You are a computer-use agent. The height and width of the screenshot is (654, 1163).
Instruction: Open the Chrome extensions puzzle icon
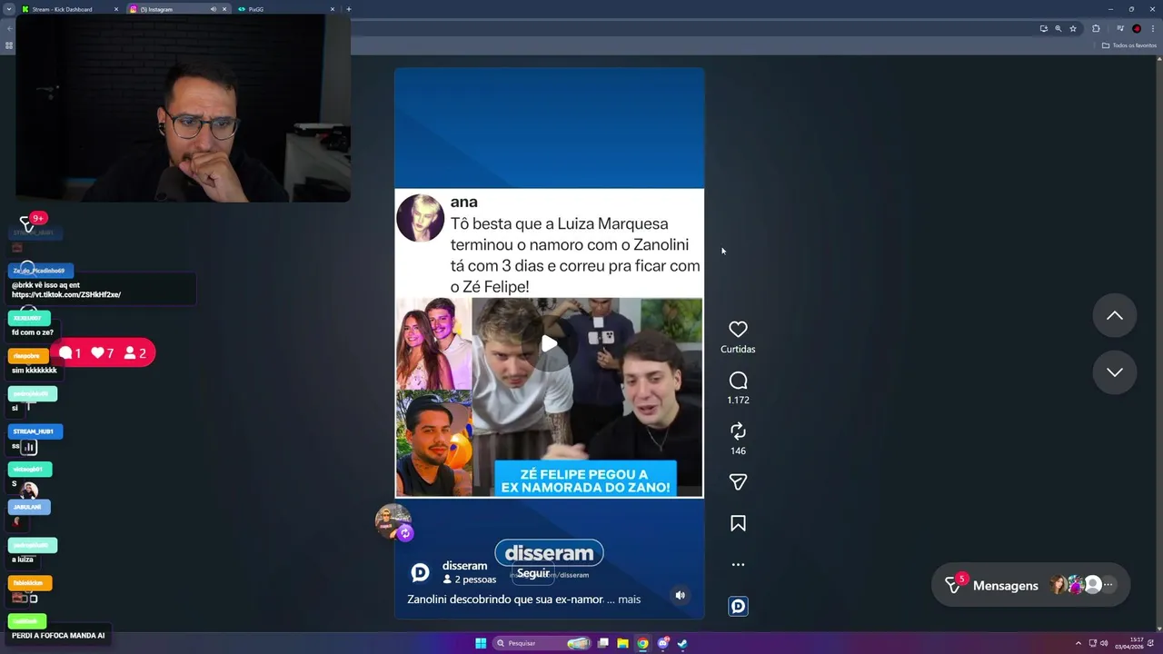click(x=1096, y=28)
